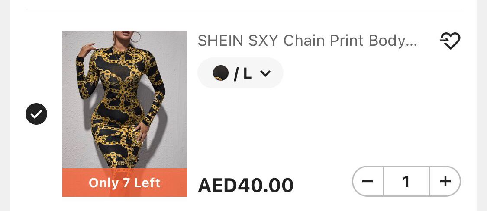
Task: Open the color and size dropdown
Action: pyautogui.click(x=240, y=73)
